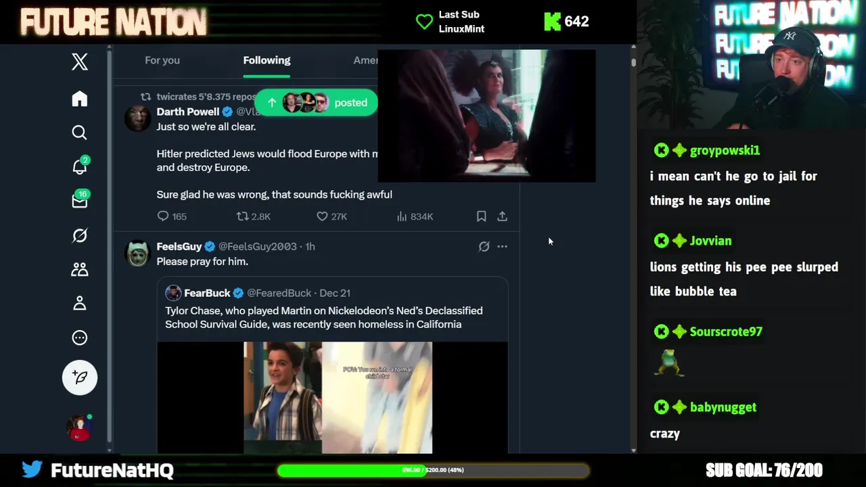Click the green new posts pill

316,103
